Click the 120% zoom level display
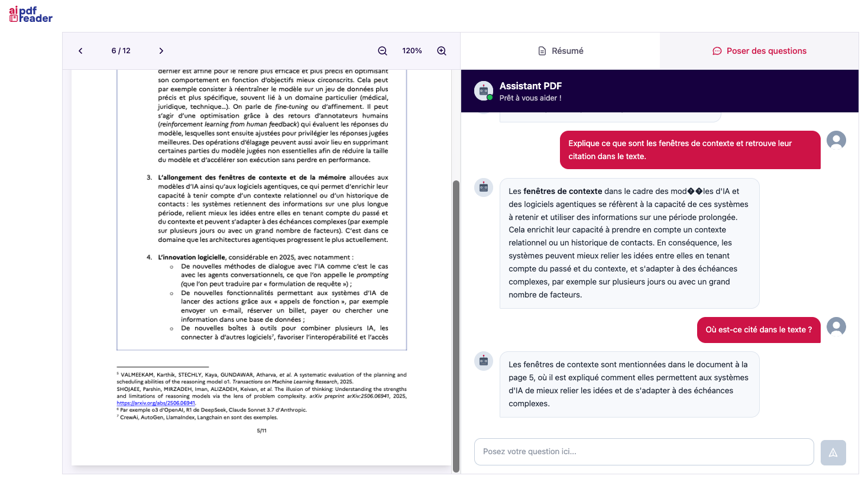Screen dimensions: 868x482 (412, 51)
